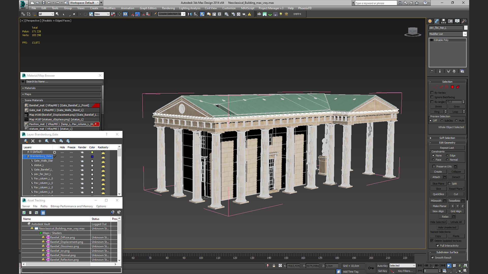Click the ViewCube in viewport
488x274 pixels.
pyautogui.click(x=413, y=31)
